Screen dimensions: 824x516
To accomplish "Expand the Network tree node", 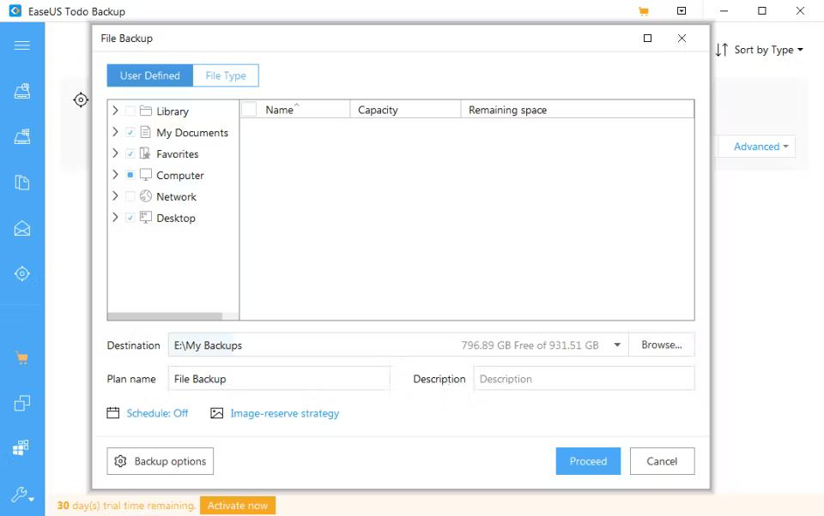I will point(115,195).
